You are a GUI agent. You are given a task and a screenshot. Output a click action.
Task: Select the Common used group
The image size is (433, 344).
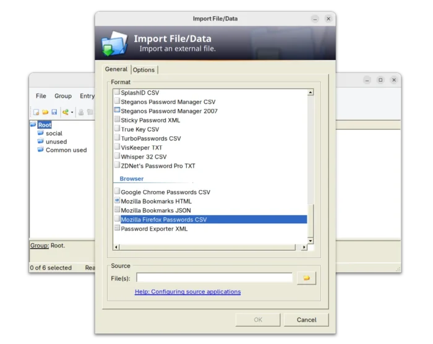[66, 150]
